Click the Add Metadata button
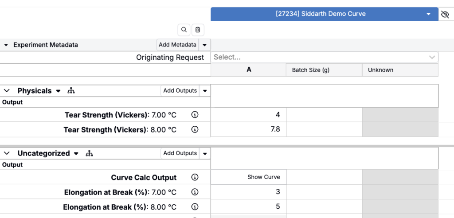 (x=177, y=45)
